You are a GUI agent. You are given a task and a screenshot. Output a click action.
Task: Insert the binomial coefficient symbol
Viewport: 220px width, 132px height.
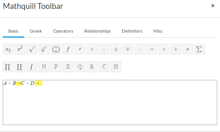coord(56,49)
